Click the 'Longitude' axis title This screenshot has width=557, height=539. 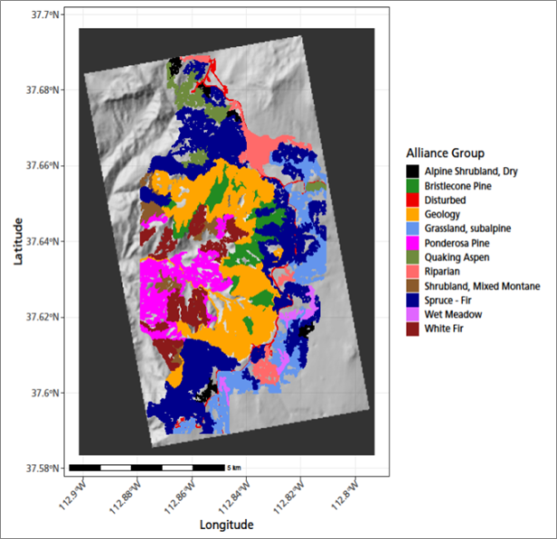coord(227,525)
